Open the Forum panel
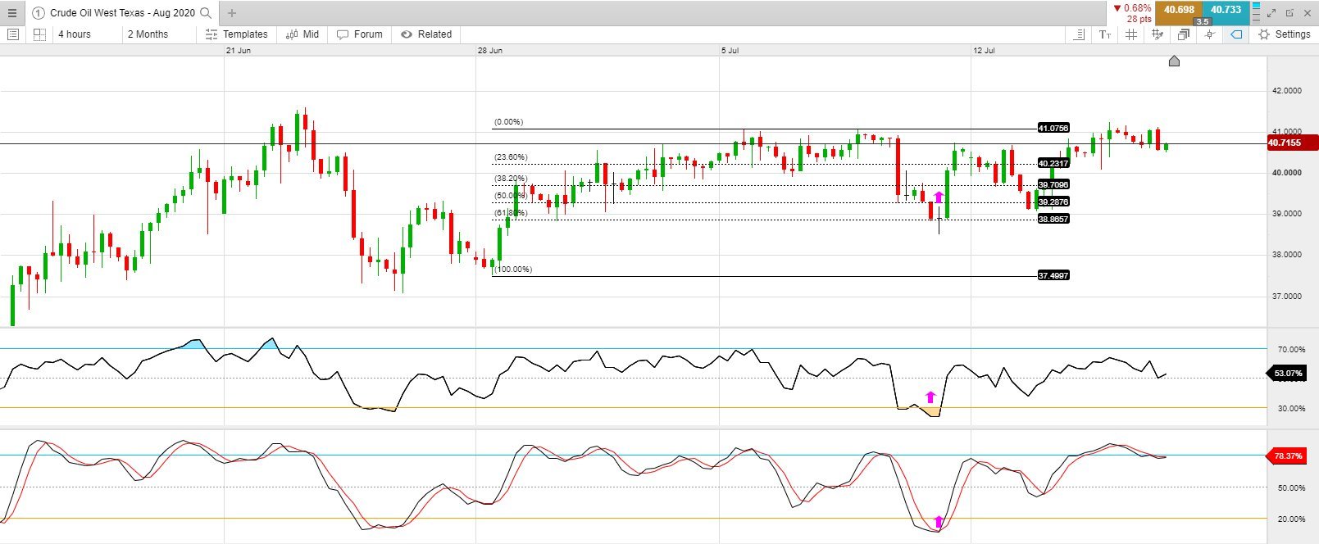 point(359,34)
